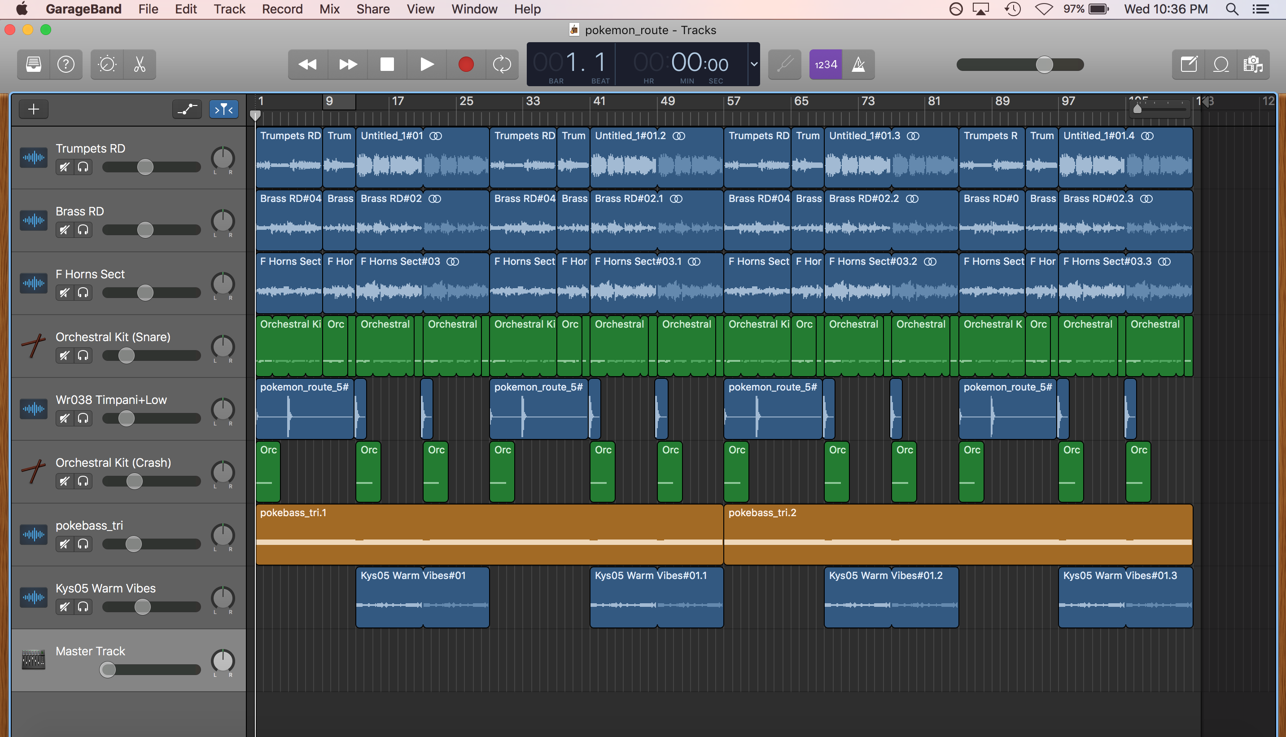Image resolution: width=1286 pixels, height=737 pixels.
Task: Toggle the Catch playhead button
Action: (x=223, y=109)
